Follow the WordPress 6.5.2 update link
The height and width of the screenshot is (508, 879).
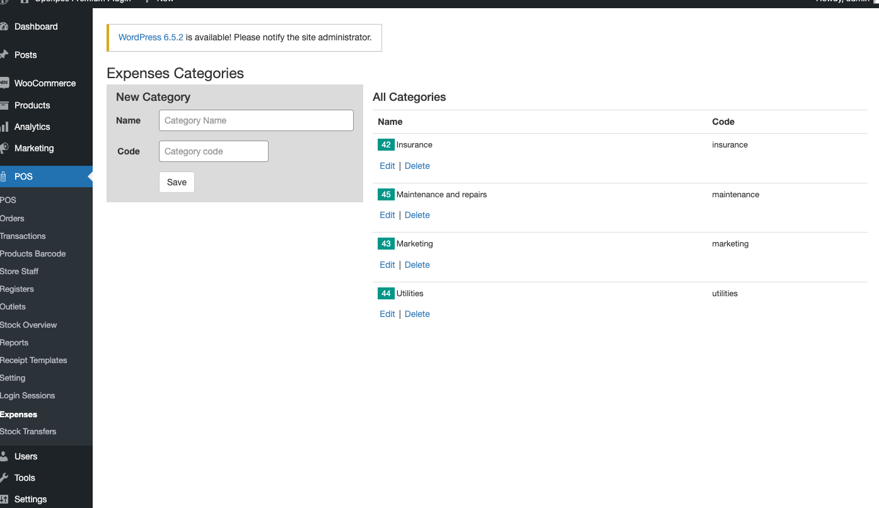tap(151, 37)
